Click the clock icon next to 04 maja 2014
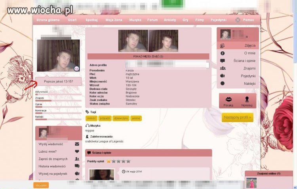 [124, 171]
